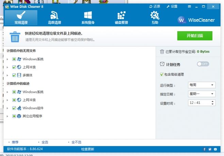
Task: Expand the 其它应用程序 tree node
Action: pyautogui.click(x=7, y=116)
